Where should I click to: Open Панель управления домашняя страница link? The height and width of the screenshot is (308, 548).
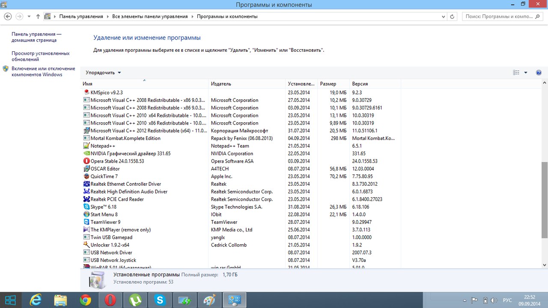pos(36,37)
